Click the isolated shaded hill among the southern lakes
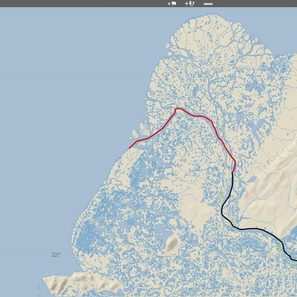 tap(170, 242)
